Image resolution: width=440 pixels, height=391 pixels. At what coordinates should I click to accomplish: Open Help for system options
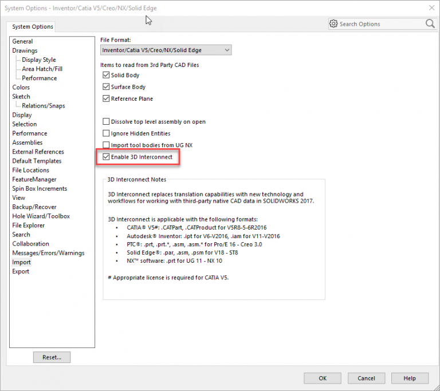[x=410, y=378]
